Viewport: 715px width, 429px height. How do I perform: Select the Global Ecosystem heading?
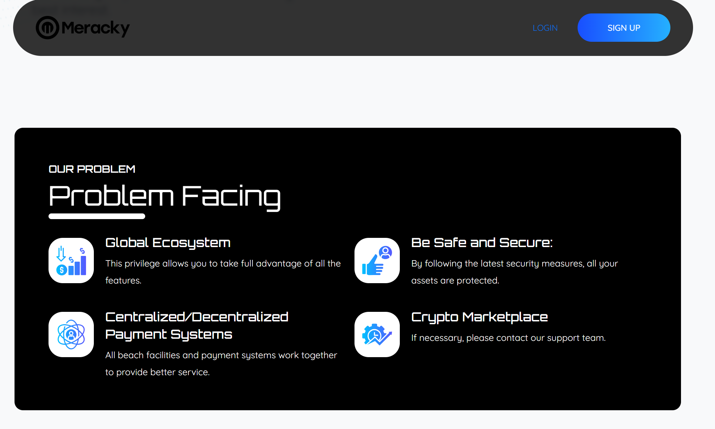[168, 243]
